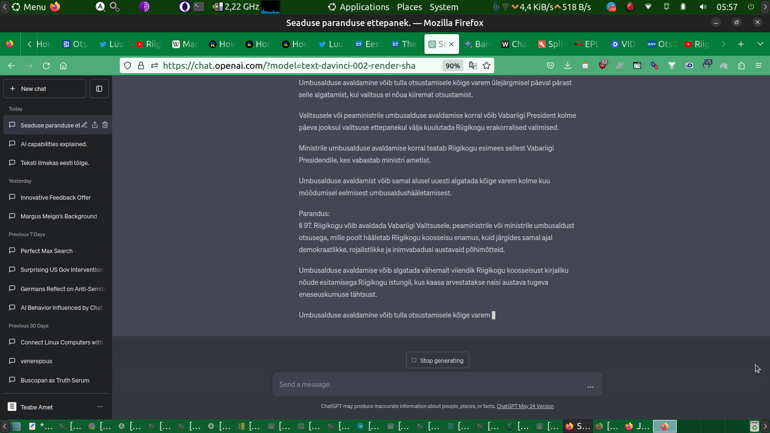Screen dimensions: 770x433
Task: Launch Firefox from the top panel
Action: point(55,7)
